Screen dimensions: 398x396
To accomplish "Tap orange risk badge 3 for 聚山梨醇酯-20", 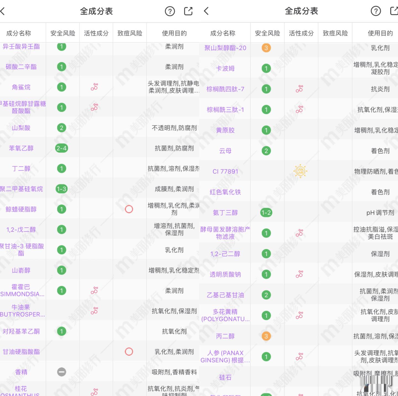I will tap(266, 48).
